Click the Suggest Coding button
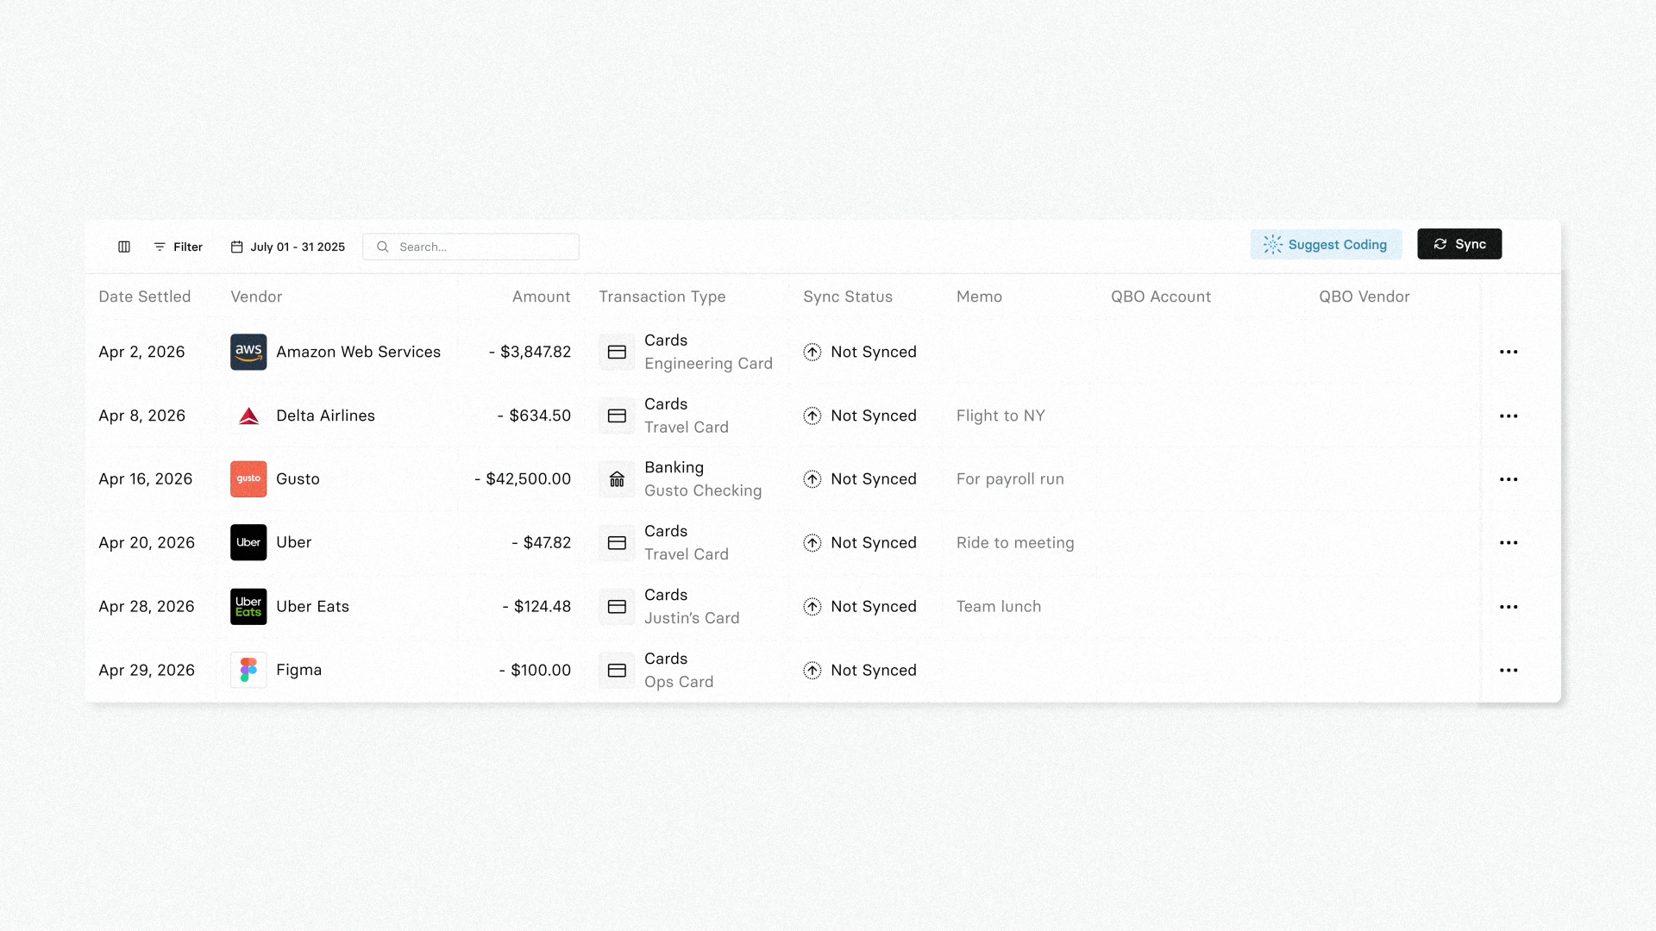Viewport: 1656px width, 931px height. [1326, 244]
